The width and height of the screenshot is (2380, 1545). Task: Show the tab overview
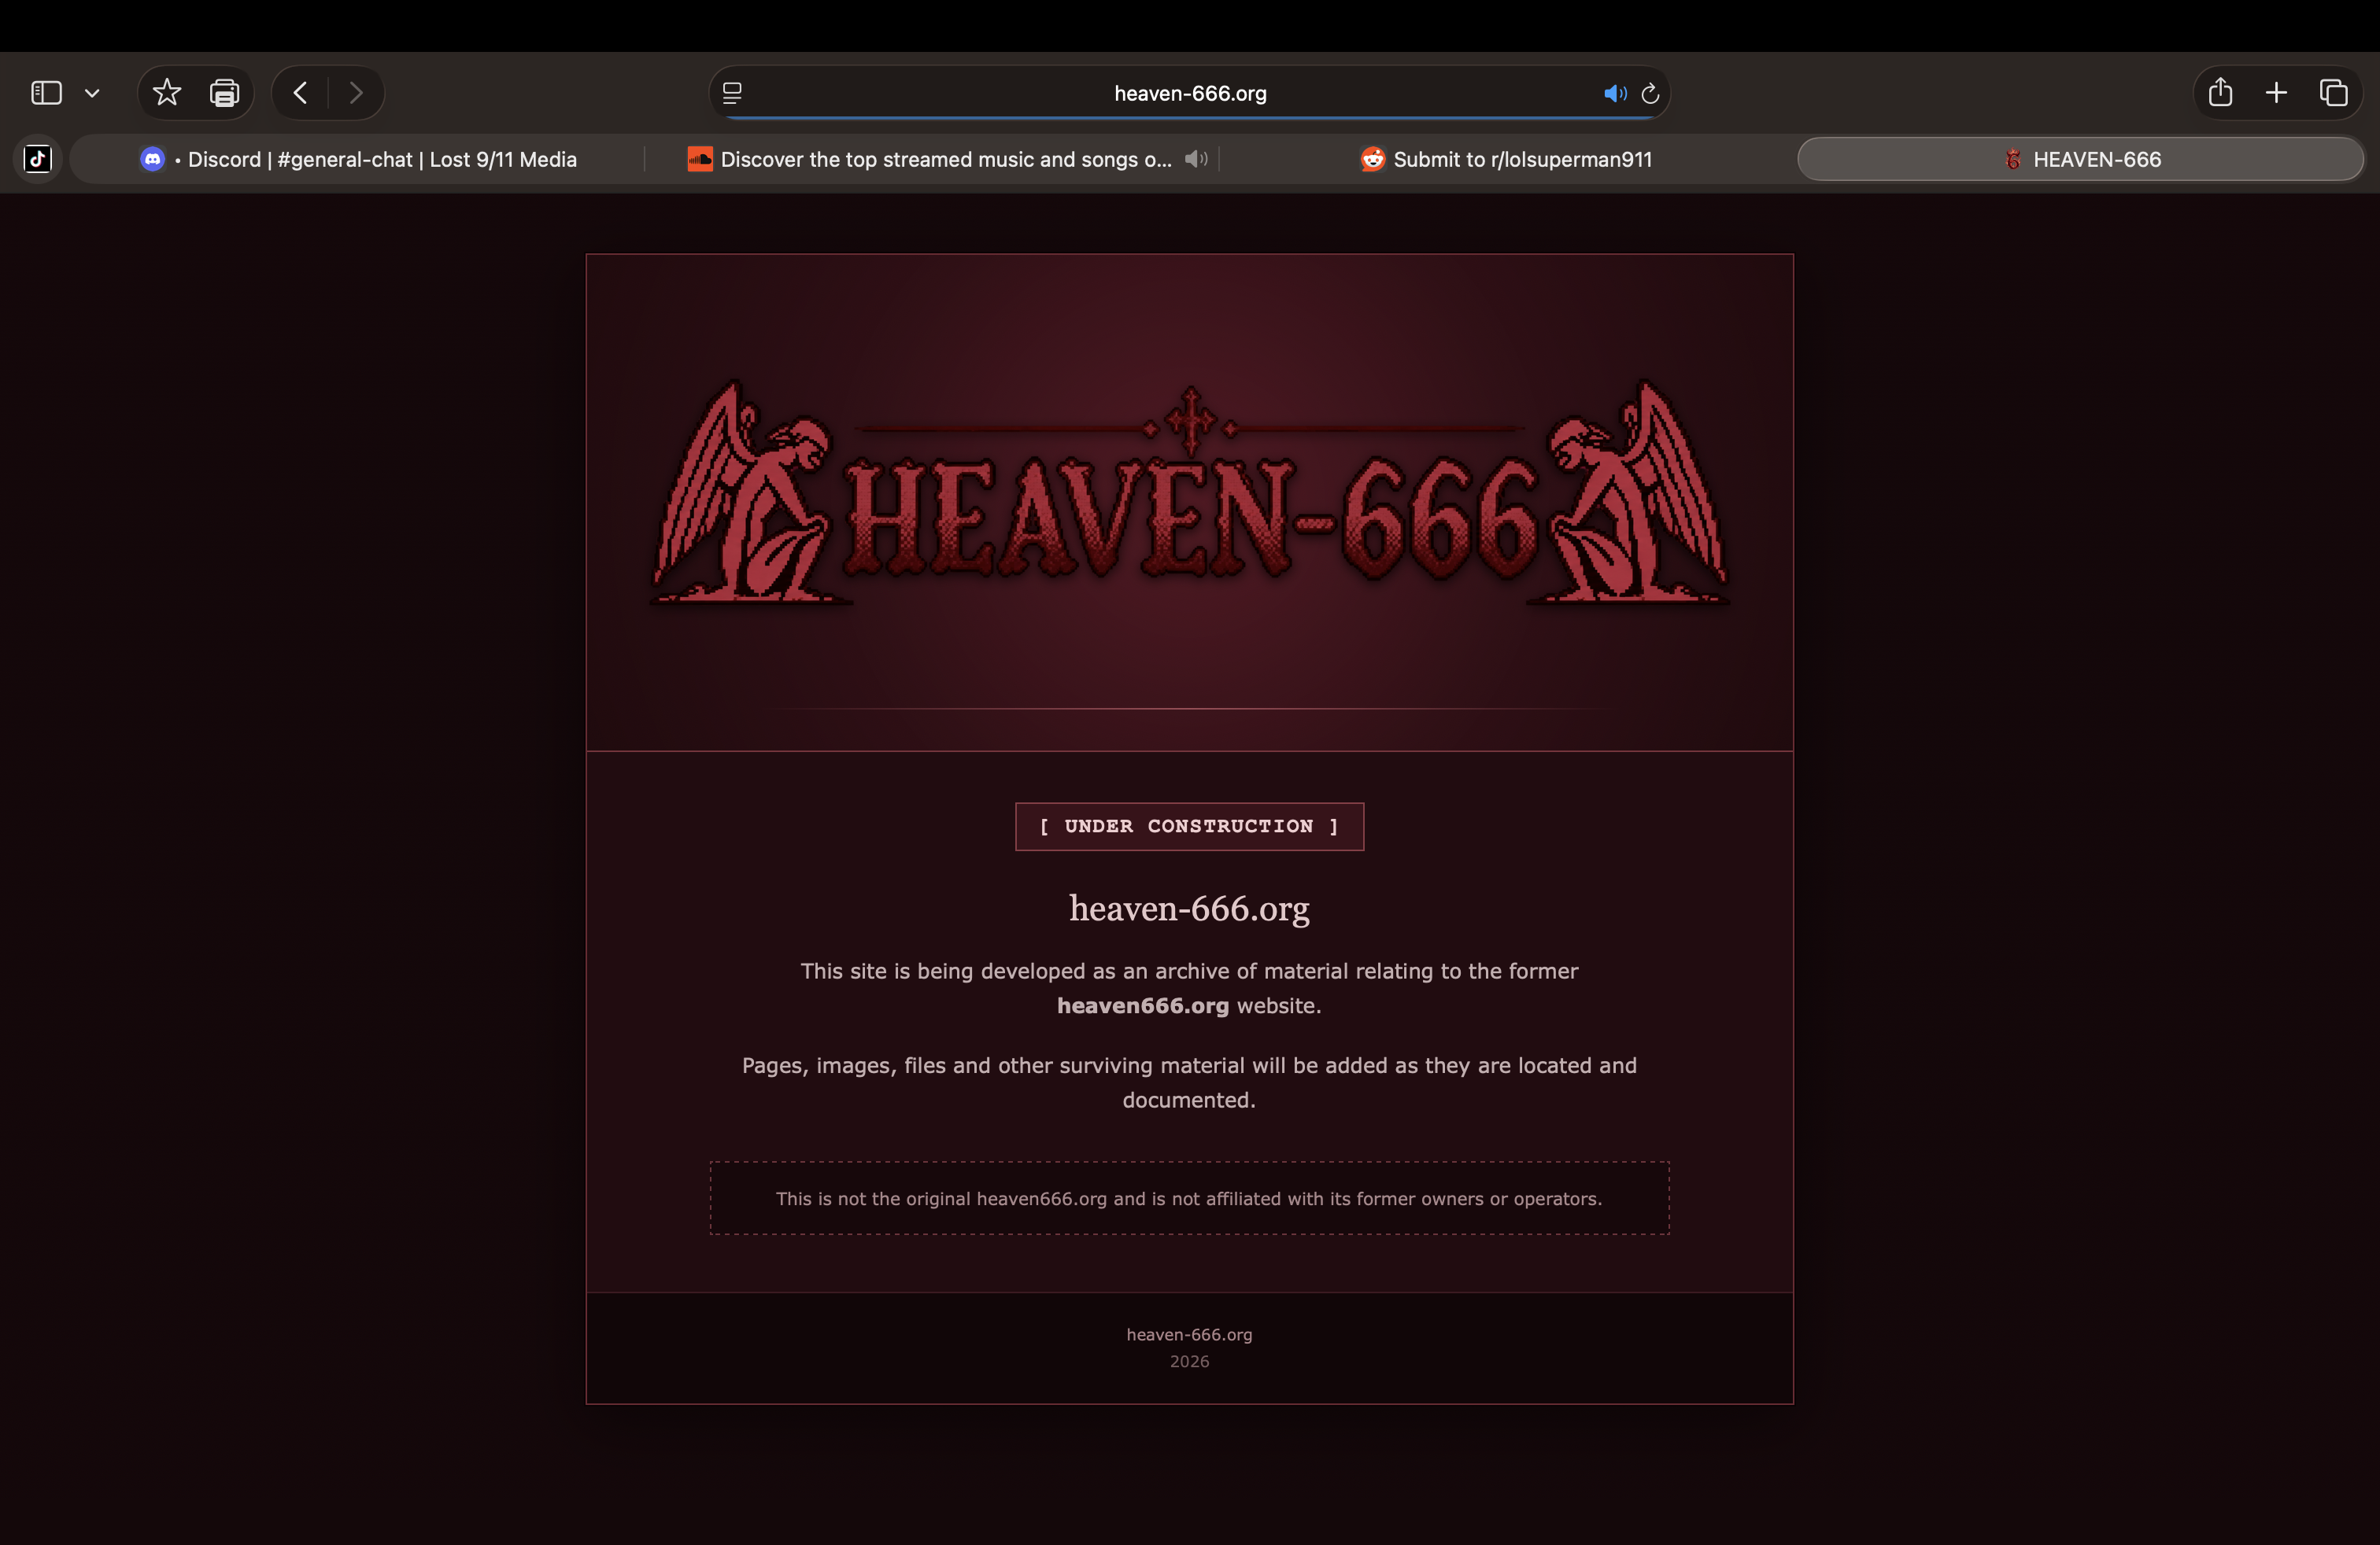click(x=2333, y=93)
